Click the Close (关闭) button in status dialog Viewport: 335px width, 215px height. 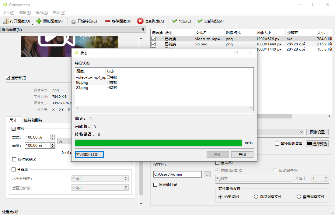pos(242,155)
